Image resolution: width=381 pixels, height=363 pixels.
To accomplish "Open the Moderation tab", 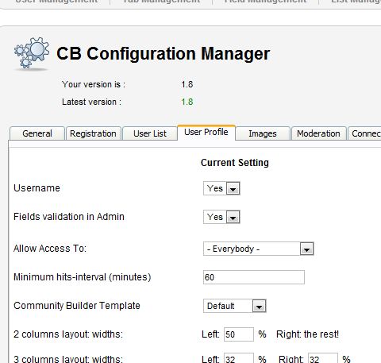I will coord(318,133).
